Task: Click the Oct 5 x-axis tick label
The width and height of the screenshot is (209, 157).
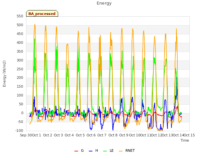Action: pyautogui.click(x=80, y=135)
